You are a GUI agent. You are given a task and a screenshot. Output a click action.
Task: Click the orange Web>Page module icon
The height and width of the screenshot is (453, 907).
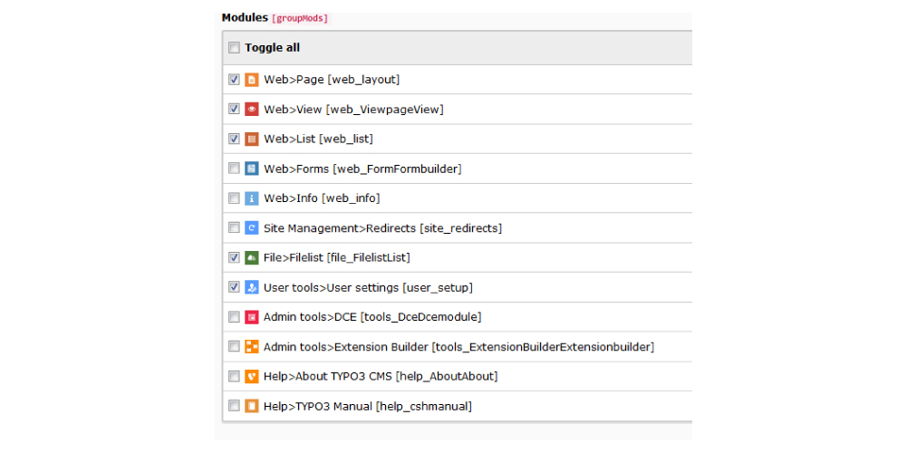(x=251, y=80)
